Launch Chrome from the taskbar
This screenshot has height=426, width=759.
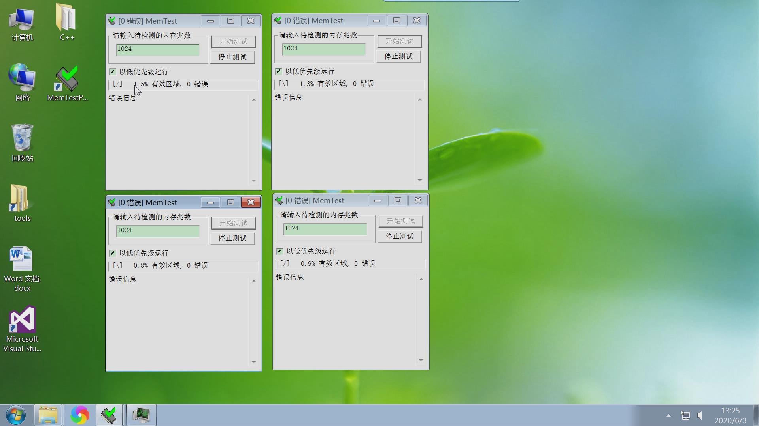point(80,415)
